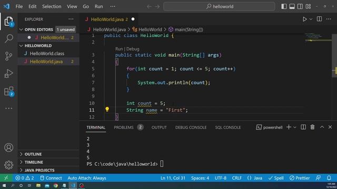Change indentation via Spaces: 4
Screen dimensions: 337x189
[x=200, y=178]
